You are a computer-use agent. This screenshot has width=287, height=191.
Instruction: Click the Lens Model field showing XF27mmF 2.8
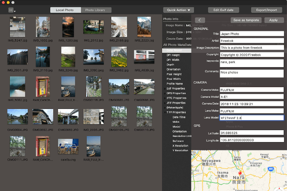pos(252,118)
